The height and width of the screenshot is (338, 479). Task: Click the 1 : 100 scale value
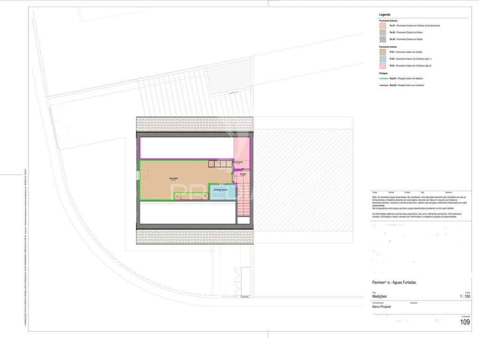[x=464, y=297]
